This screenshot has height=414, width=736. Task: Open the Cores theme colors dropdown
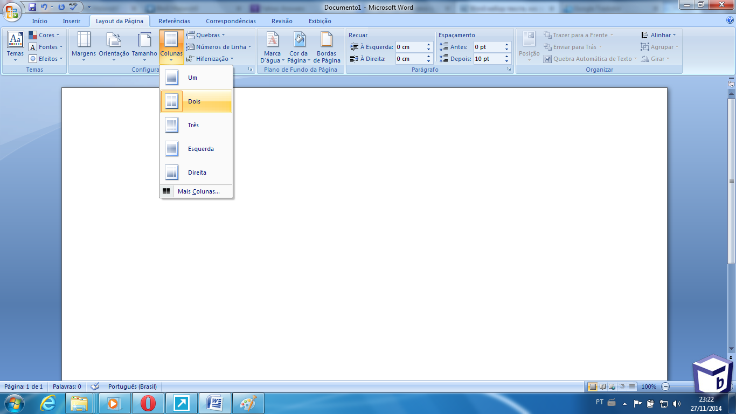[x=44, y=35]
